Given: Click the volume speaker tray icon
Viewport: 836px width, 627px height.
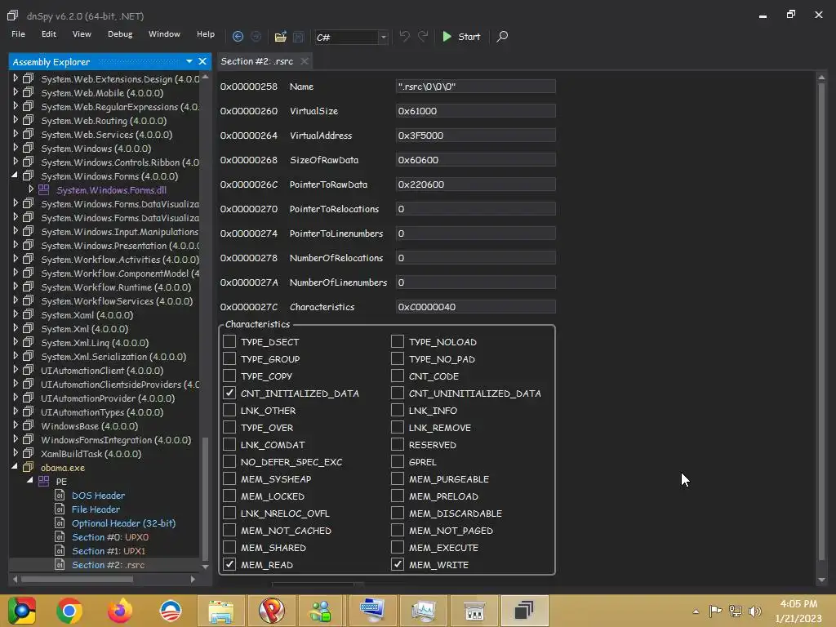Looking at the screenshot, I should (x=755, y=611).
